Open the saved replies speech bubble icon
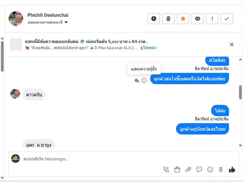This screenshot has width=243, height=182. (x=199, y=170)
